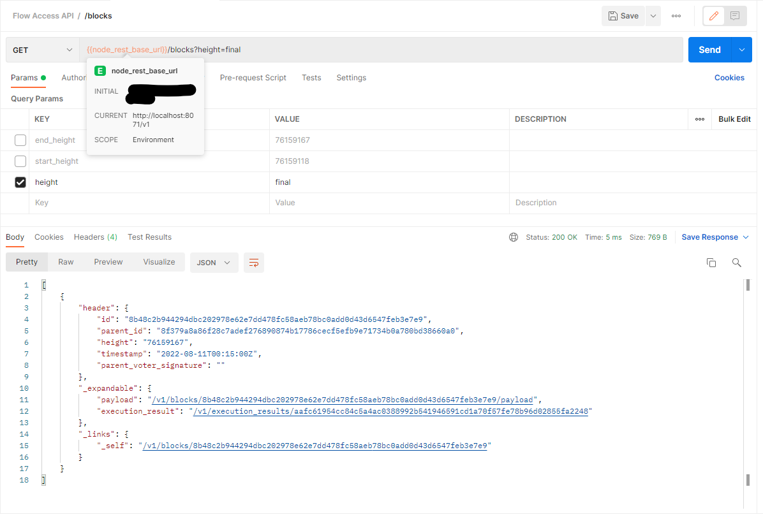View the response in Raw mode
This screenshot has height=517, width=763.
tap(66, 261)
